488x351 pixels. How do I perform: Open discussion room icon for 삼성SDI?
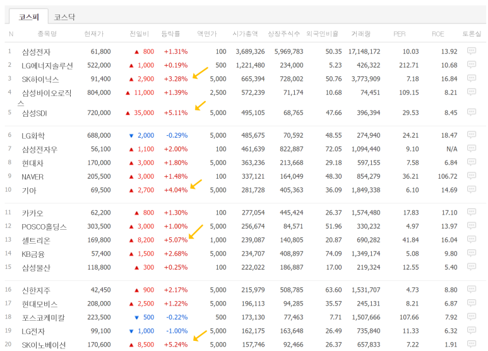coord(472,112)
